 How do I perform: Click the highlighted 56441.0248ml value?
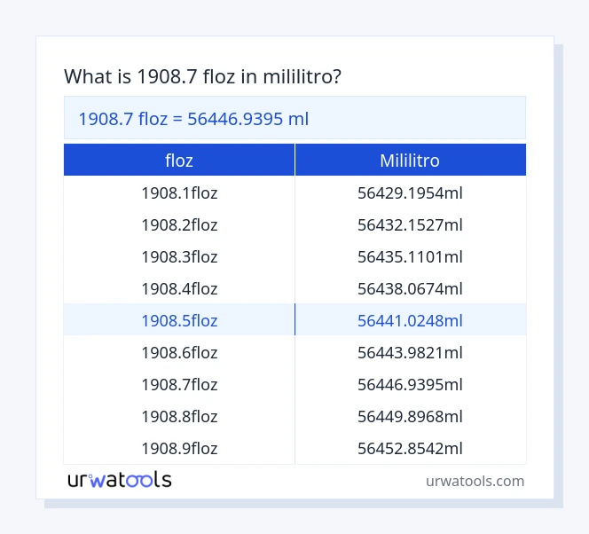coord(410,320)
